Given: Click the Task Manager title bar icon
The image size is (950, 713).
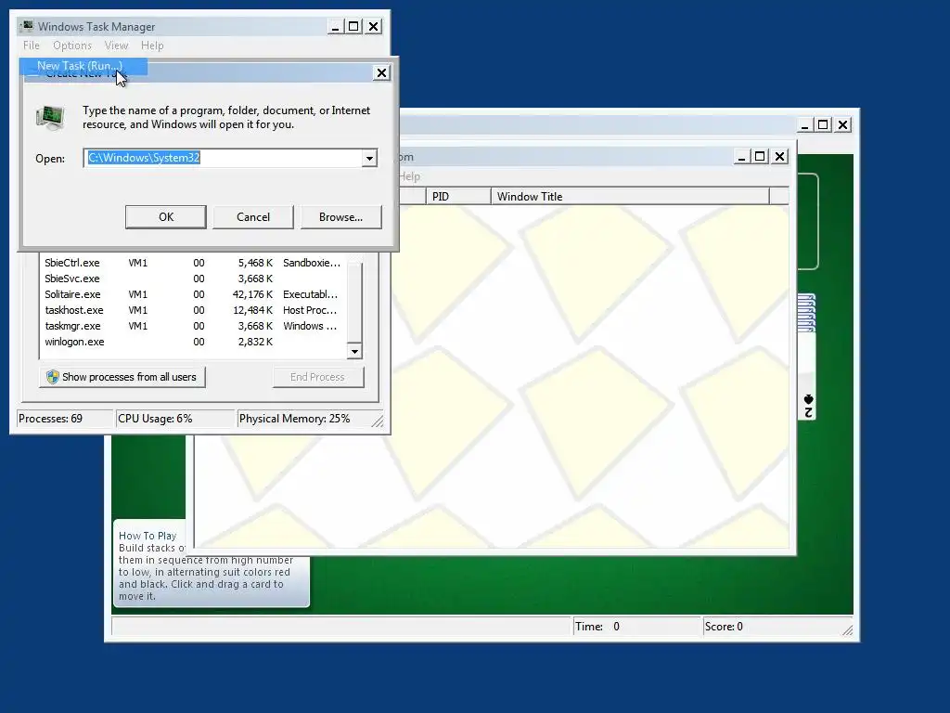Looking at the screenshot, I should [27, 26].
